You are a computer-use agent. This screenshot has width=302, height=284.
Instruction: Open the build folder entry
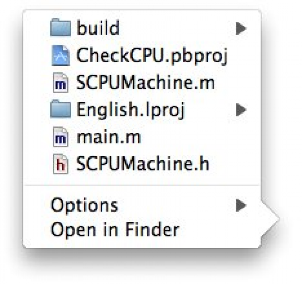[x=98, y=29]
